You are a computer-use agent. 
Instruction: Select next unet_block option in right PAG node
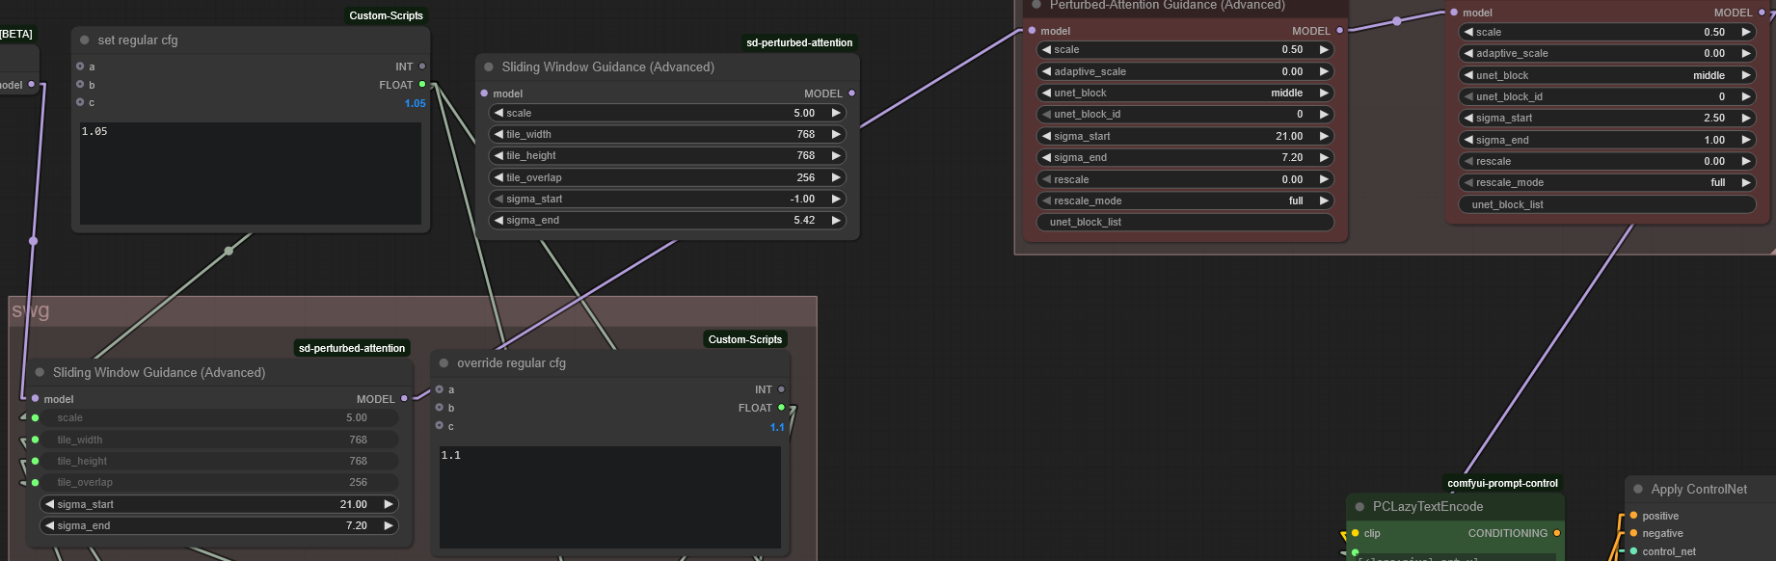click(1746, 75)
